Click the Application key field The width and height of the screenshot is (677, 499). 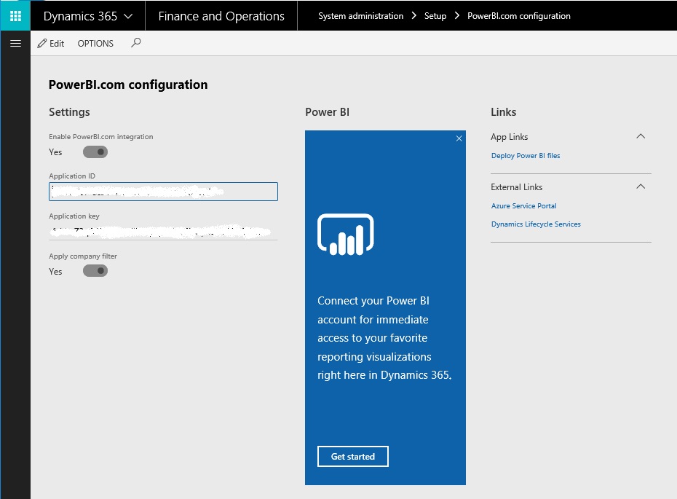163,232
